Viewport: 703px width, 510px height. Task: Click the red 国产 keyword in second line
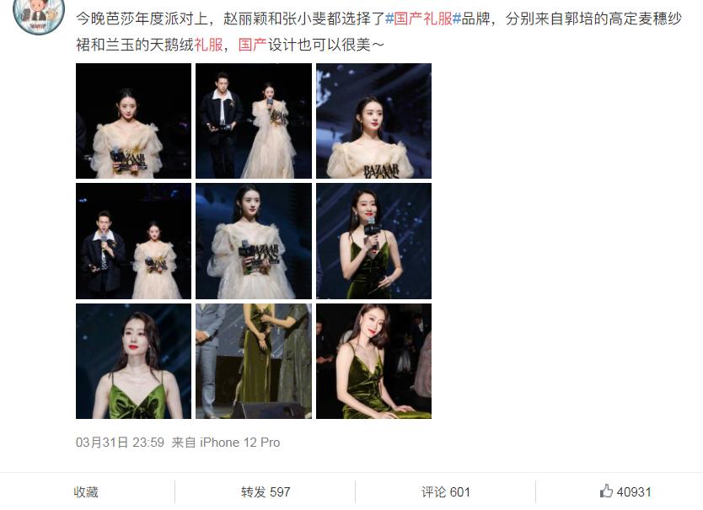pyautogui.click(x=252, y=45)
